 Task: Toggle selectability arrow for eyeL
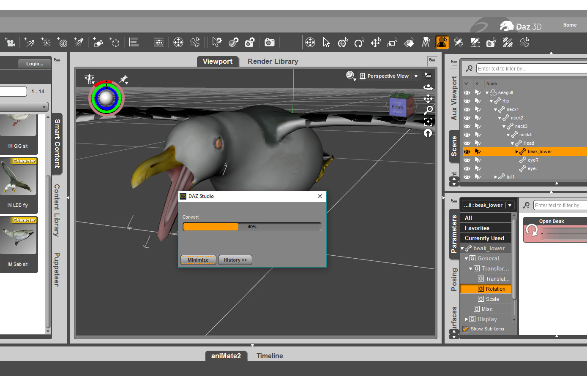pos(478,168)
